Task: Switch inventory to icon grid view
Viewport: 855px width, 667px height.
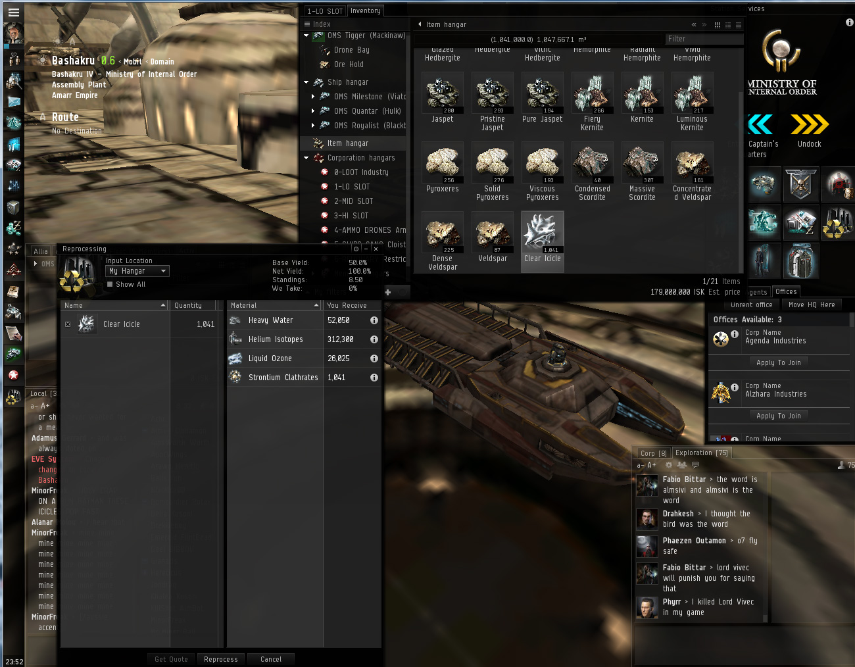Action: pos(718,25)
